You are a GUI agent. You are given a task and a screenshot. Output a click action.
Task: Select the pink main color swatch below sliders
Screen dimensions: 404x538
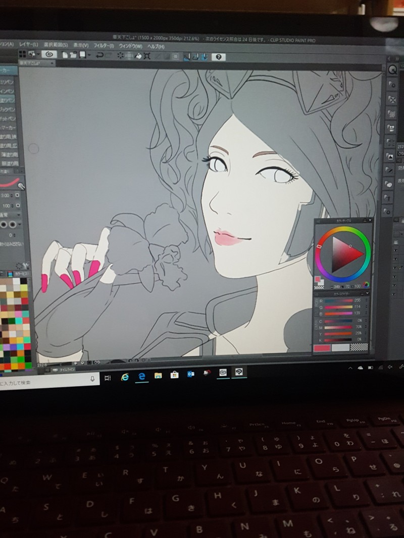point(322,348)
